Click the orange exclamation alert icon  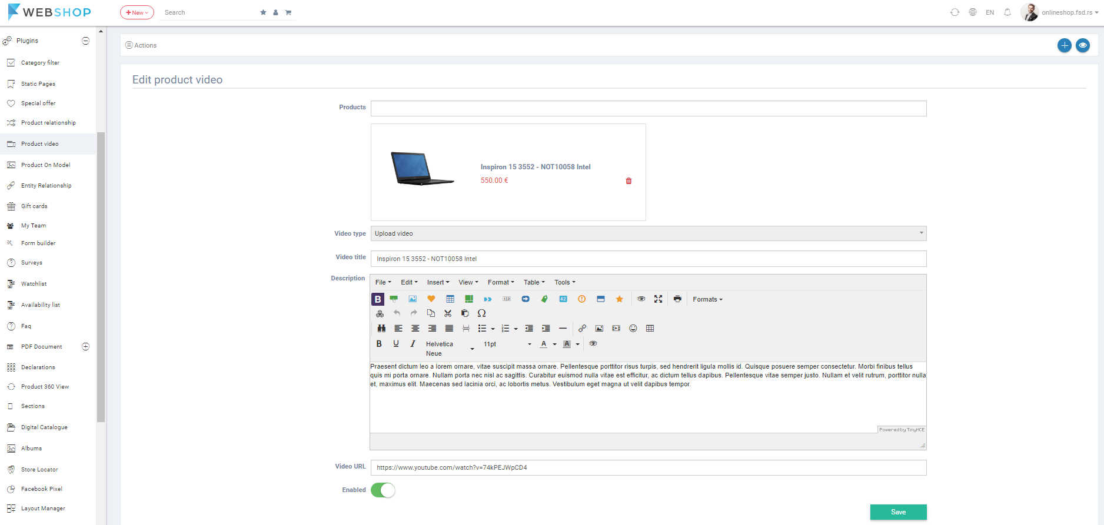click(x=582, y=299)
